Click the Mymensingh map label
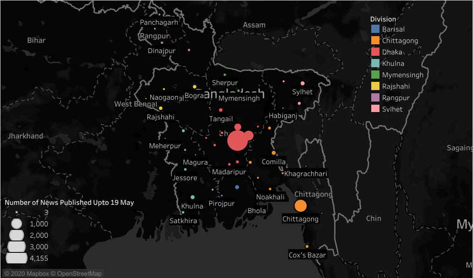Image resolution: width=473 pixels, height=278 pixels. (239, 98)
